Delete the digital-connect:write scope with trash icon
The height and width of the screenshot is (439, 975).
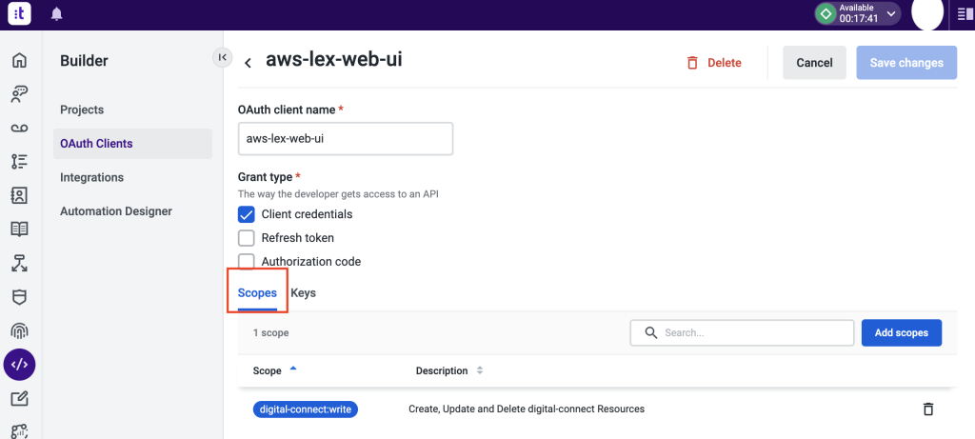click(927, 409)
